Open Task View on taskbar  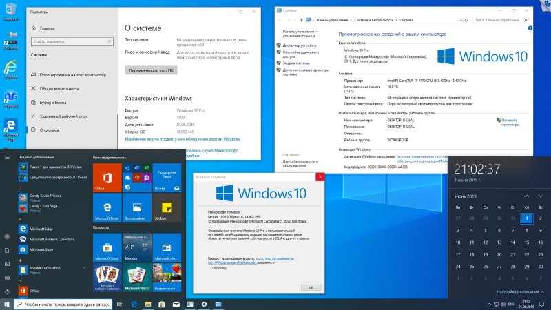tap(119, 304)
